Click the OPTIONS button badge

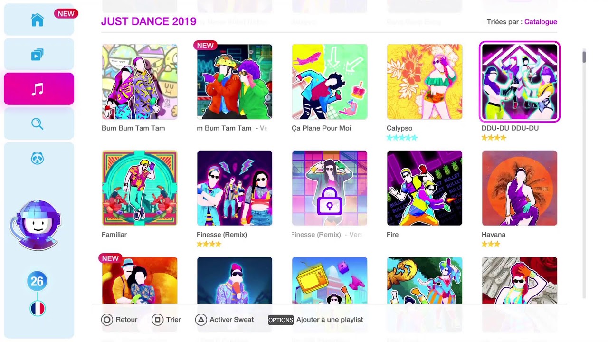click(281, 320)
